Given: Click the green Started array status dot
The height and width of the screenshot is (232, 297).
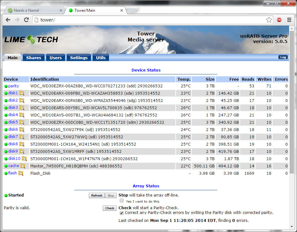Looking at the screenshot, I should (x=6, y=195).
